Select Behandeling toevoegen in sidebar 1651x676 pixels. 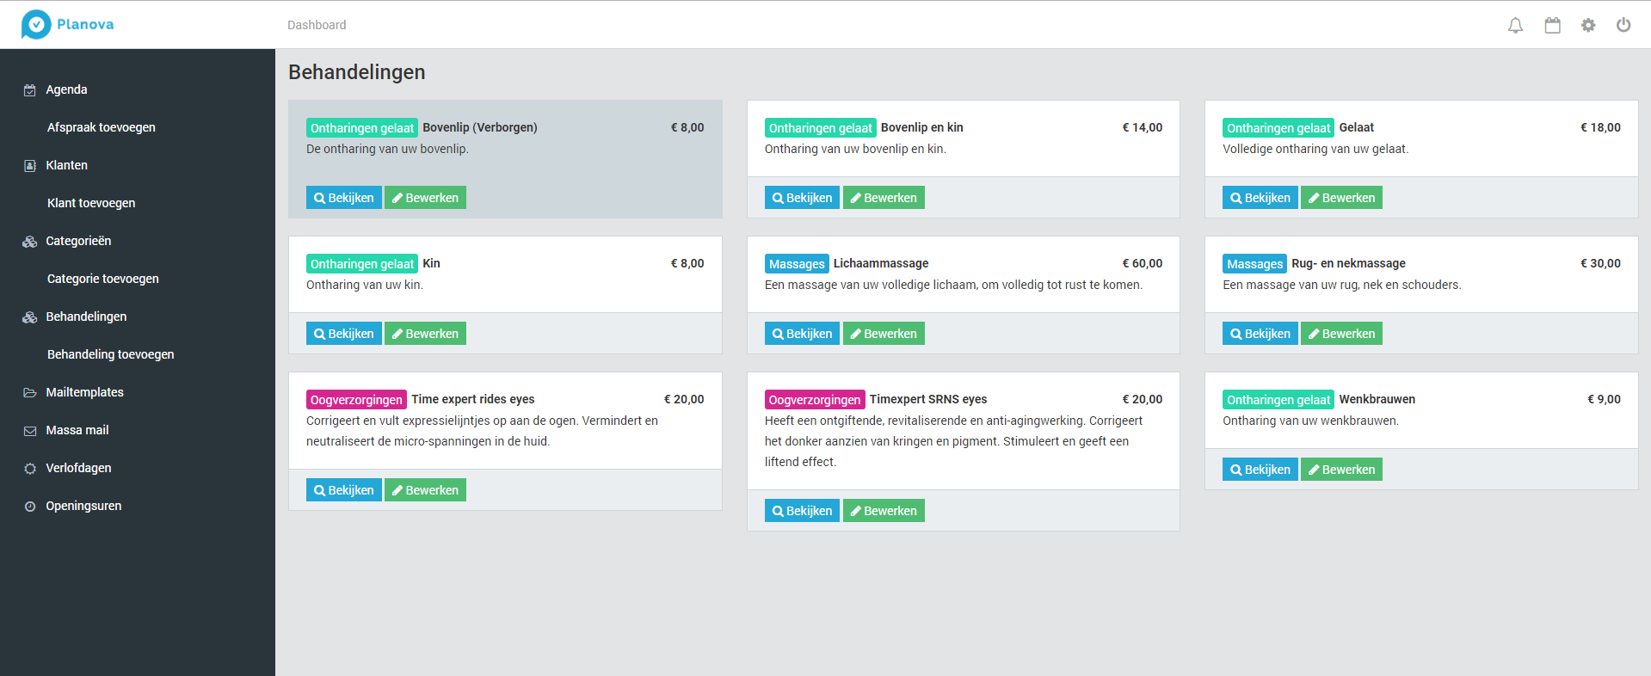click(x=110, y=354)
